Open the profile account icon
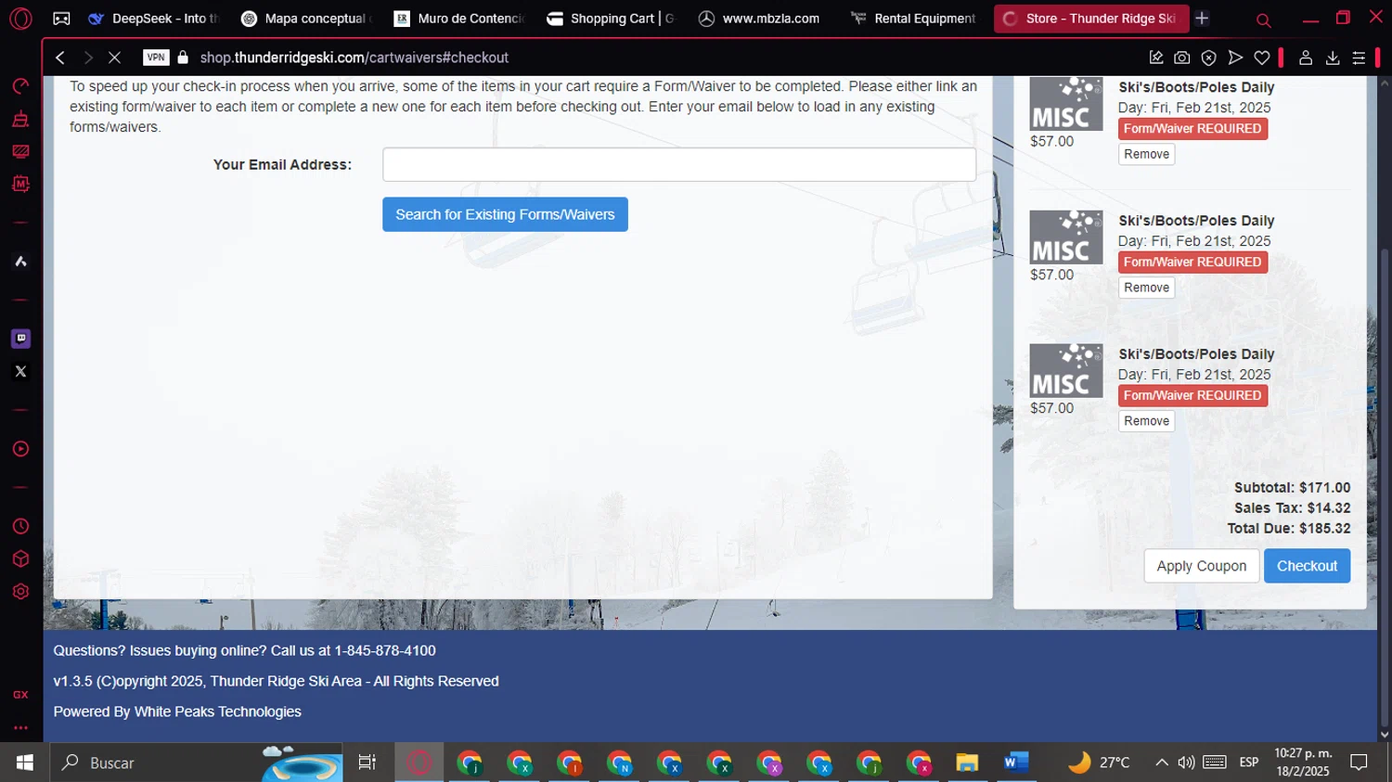 point(1306,58)
